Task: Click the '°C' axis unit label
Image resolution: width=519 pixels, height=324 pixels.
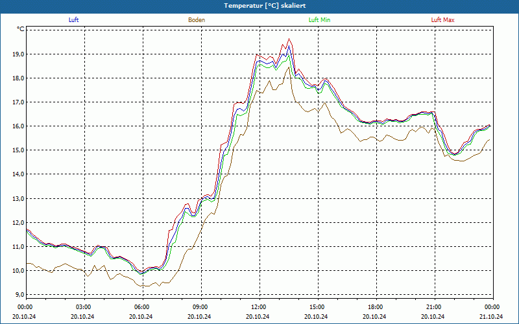Action: coord(21,29)
